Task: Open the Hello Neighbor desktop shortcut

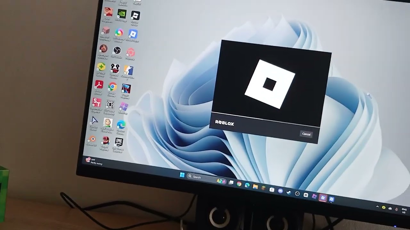Action: [108, 15]
